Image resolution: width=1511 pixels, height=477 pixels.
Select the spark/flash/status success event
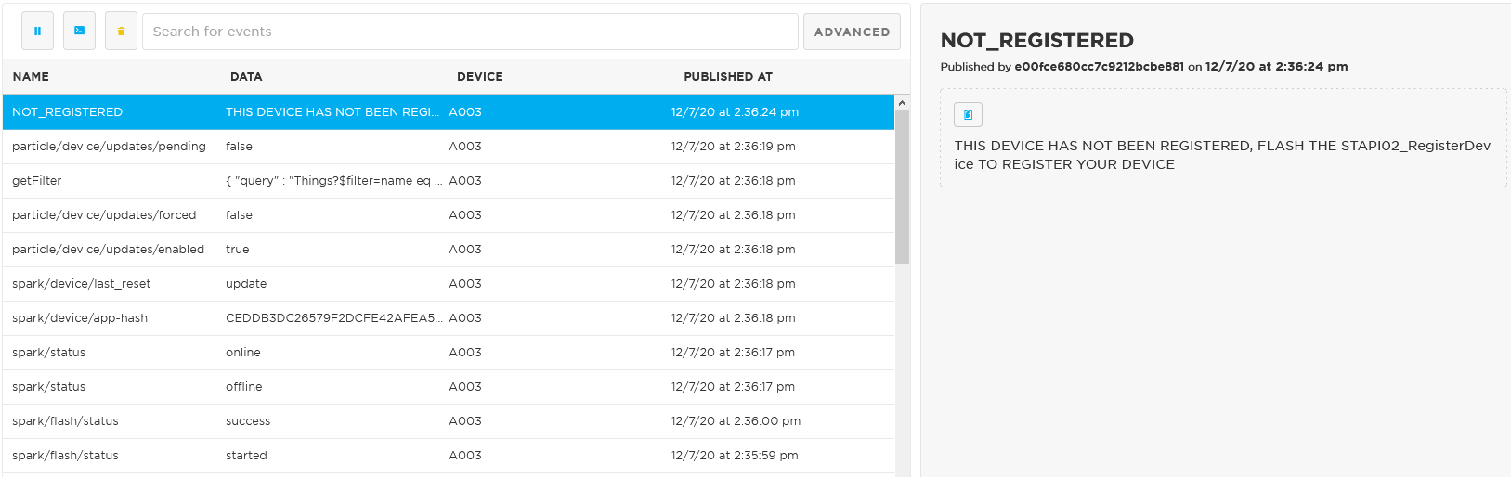pyautogui.click(x=449, y=421)
